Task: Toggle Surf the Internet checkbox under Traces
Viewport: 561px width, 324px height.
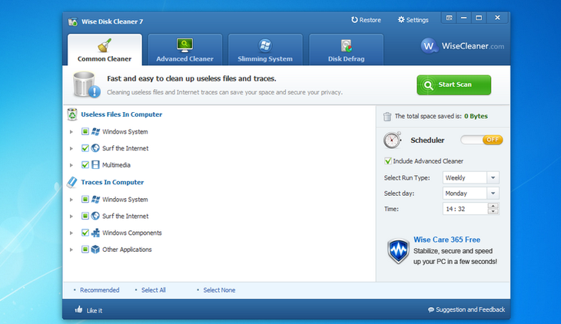Action: point(85,216)
